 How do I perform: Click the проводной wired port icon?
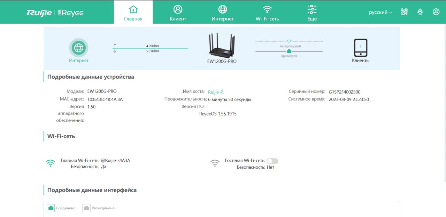click(x=289, y=51)
